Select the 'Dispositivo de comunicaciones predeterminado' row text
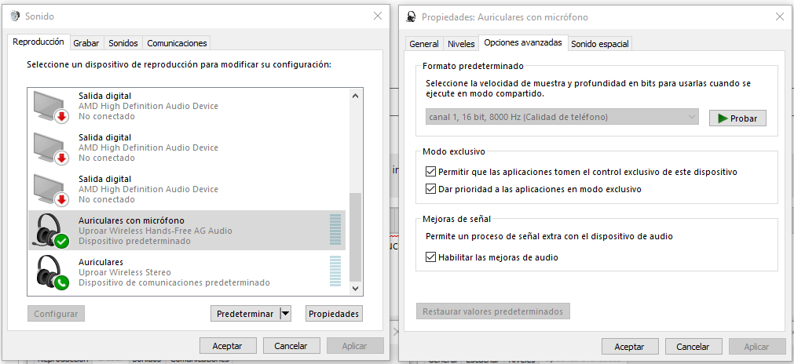The width and height of the screenshot is (794, 364). pyautogui.click(x=174, y=282)
